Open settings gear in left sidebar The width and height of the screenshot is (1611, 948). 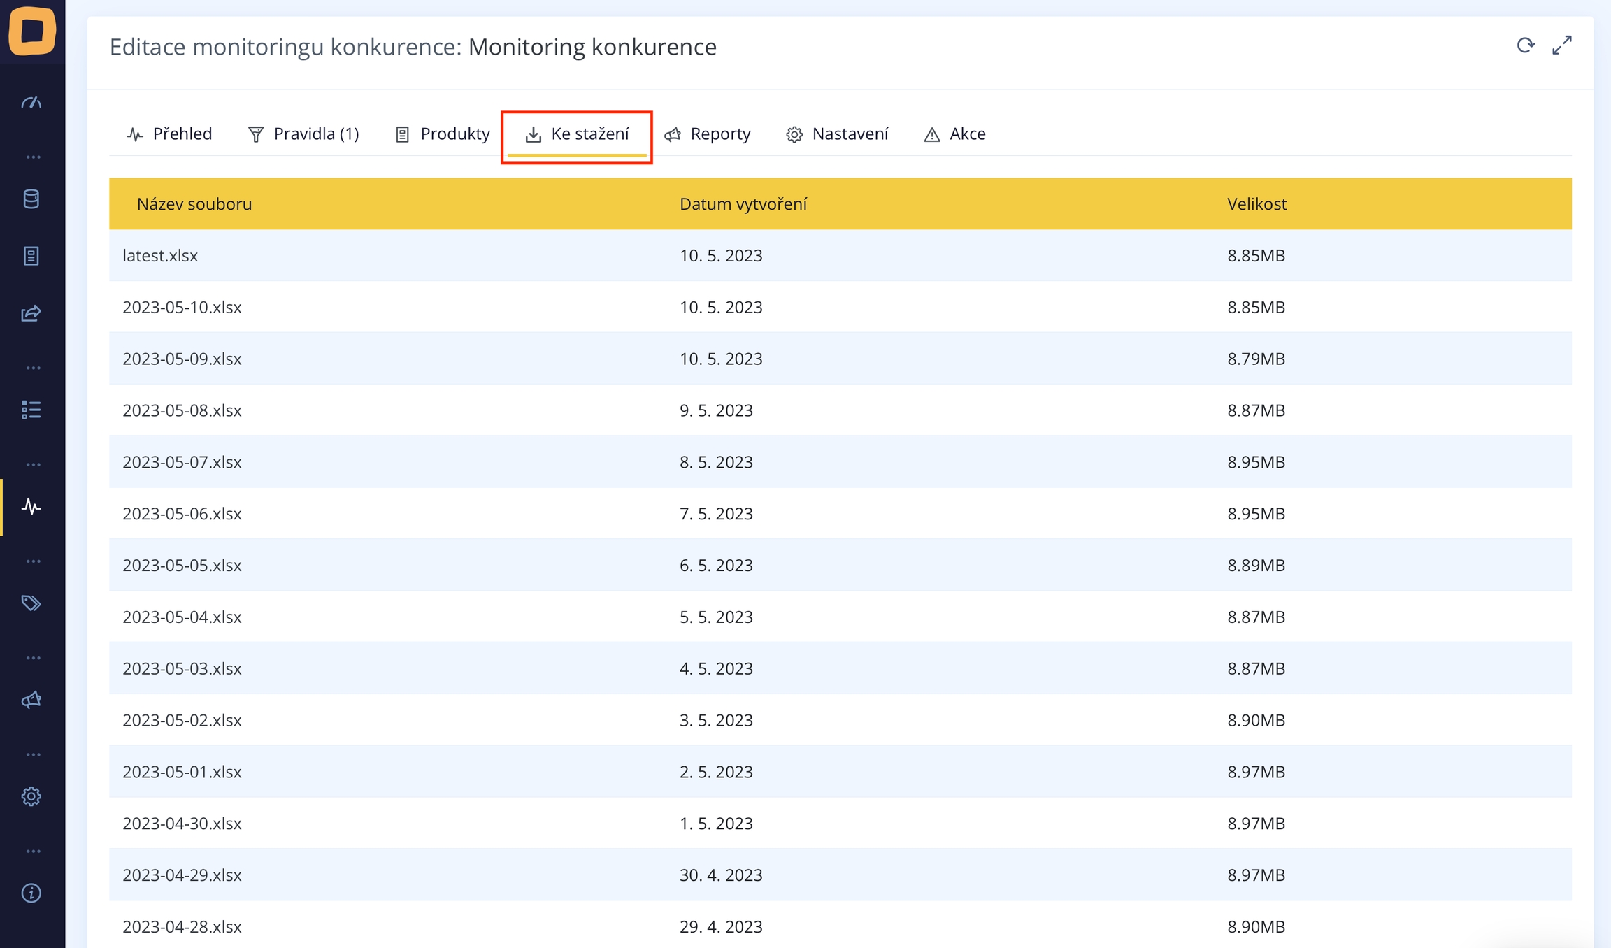tap(31, 796)
